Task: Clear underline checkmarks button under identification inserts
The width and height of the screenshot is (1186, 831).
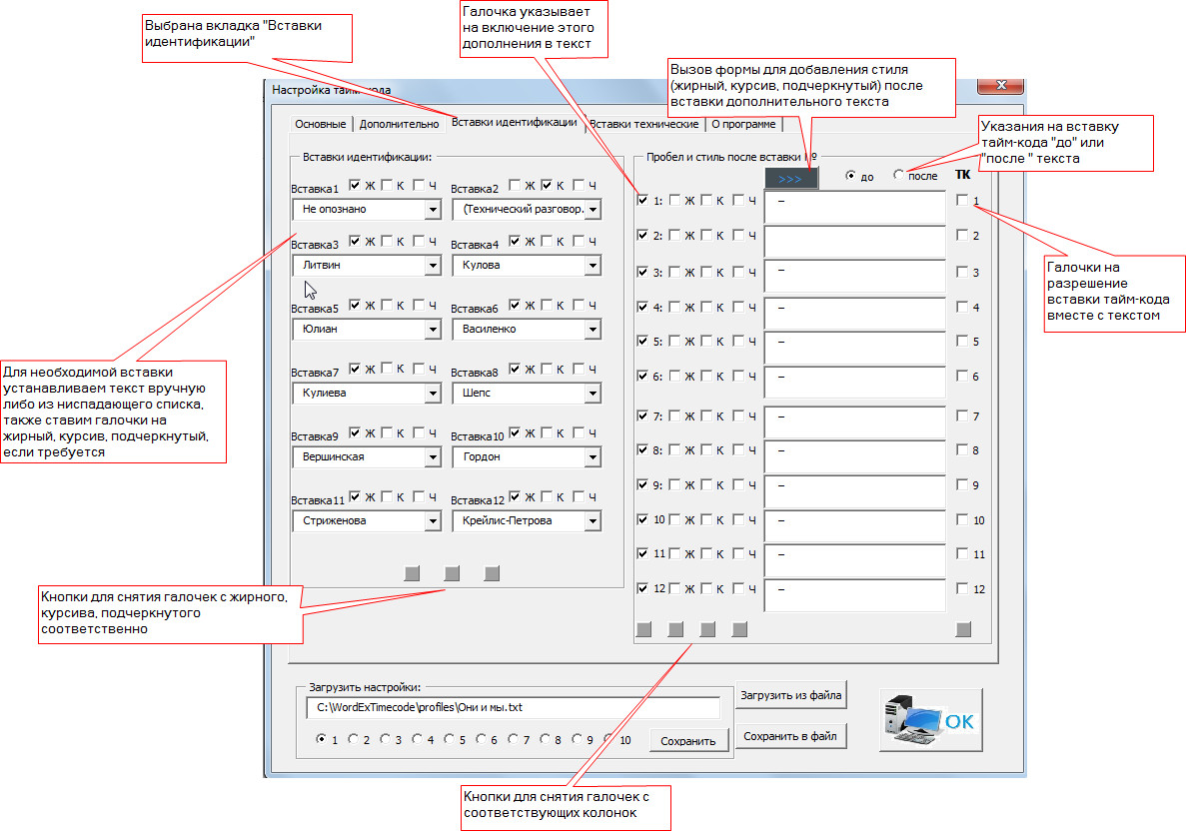Action: point(492,573)
